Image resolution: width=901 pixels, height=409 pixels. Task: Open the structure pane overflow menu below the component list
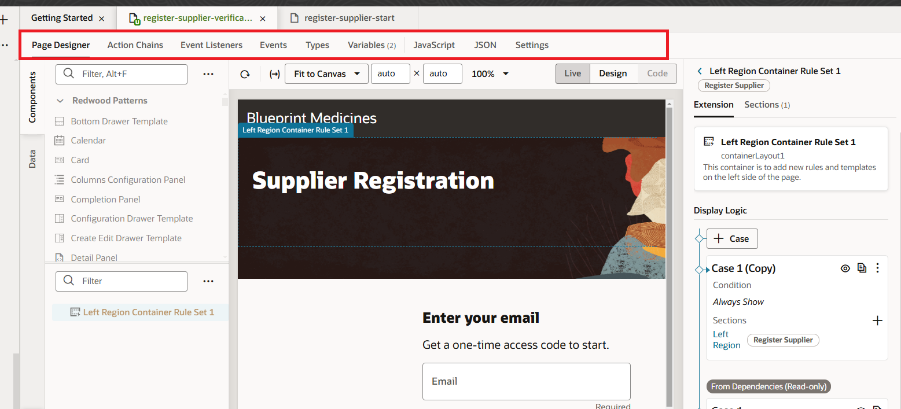(x=208, y=281)
